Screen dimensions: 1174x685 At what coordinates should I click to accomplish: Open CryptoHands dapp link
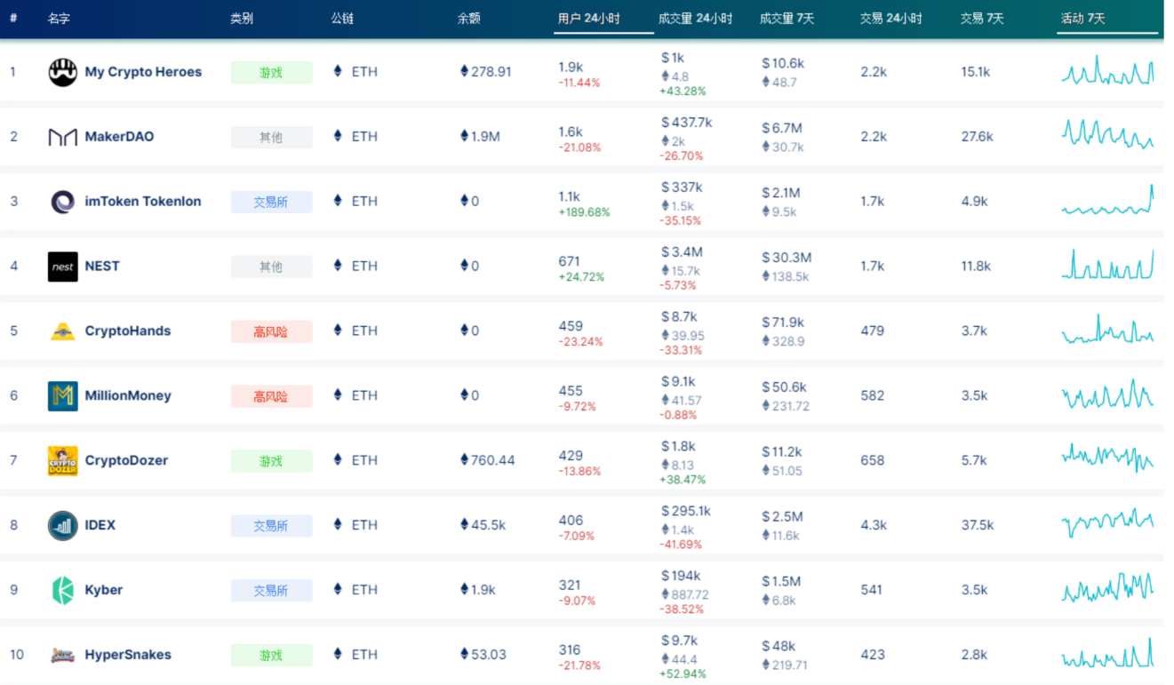(x=128, y=331)
